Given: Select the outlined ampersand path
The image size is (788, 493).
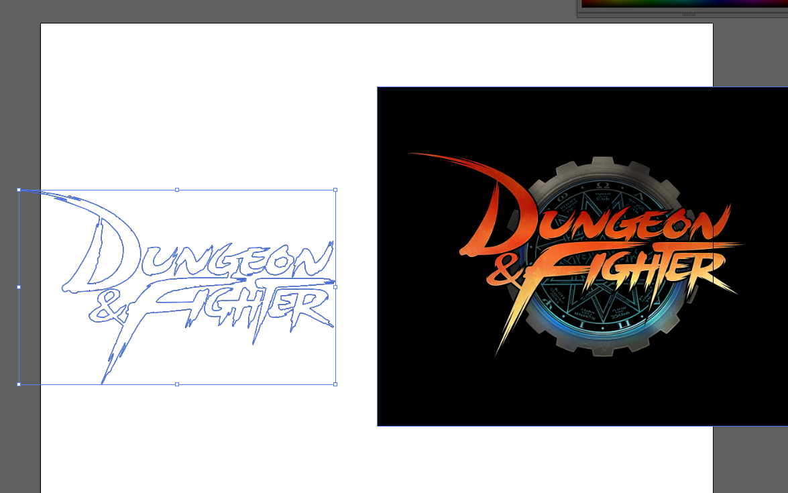Looking at the screenshot, I should (106, 307).
